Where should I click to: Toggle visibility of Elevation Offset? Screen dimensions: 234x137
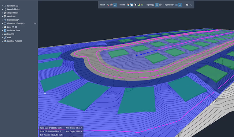pos(35,23)
